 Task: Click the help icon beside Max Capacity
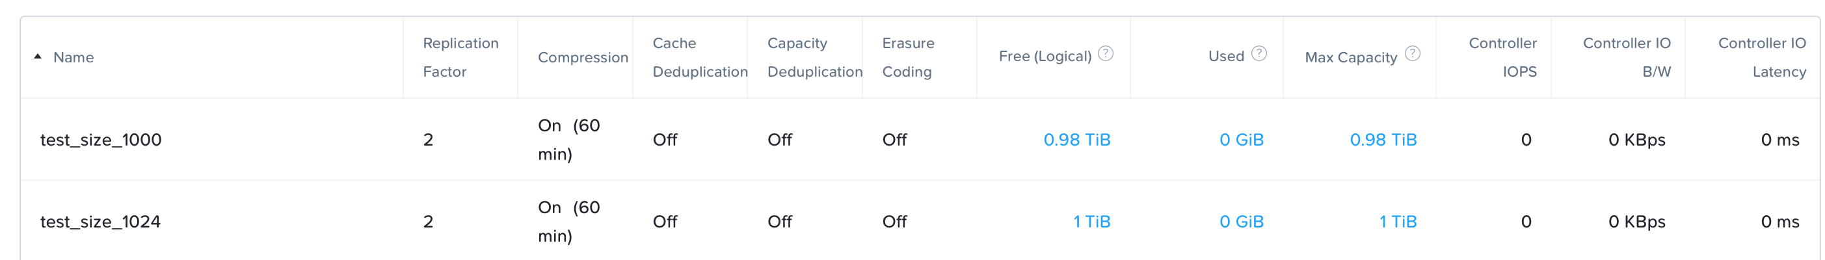pos(1412,53)
